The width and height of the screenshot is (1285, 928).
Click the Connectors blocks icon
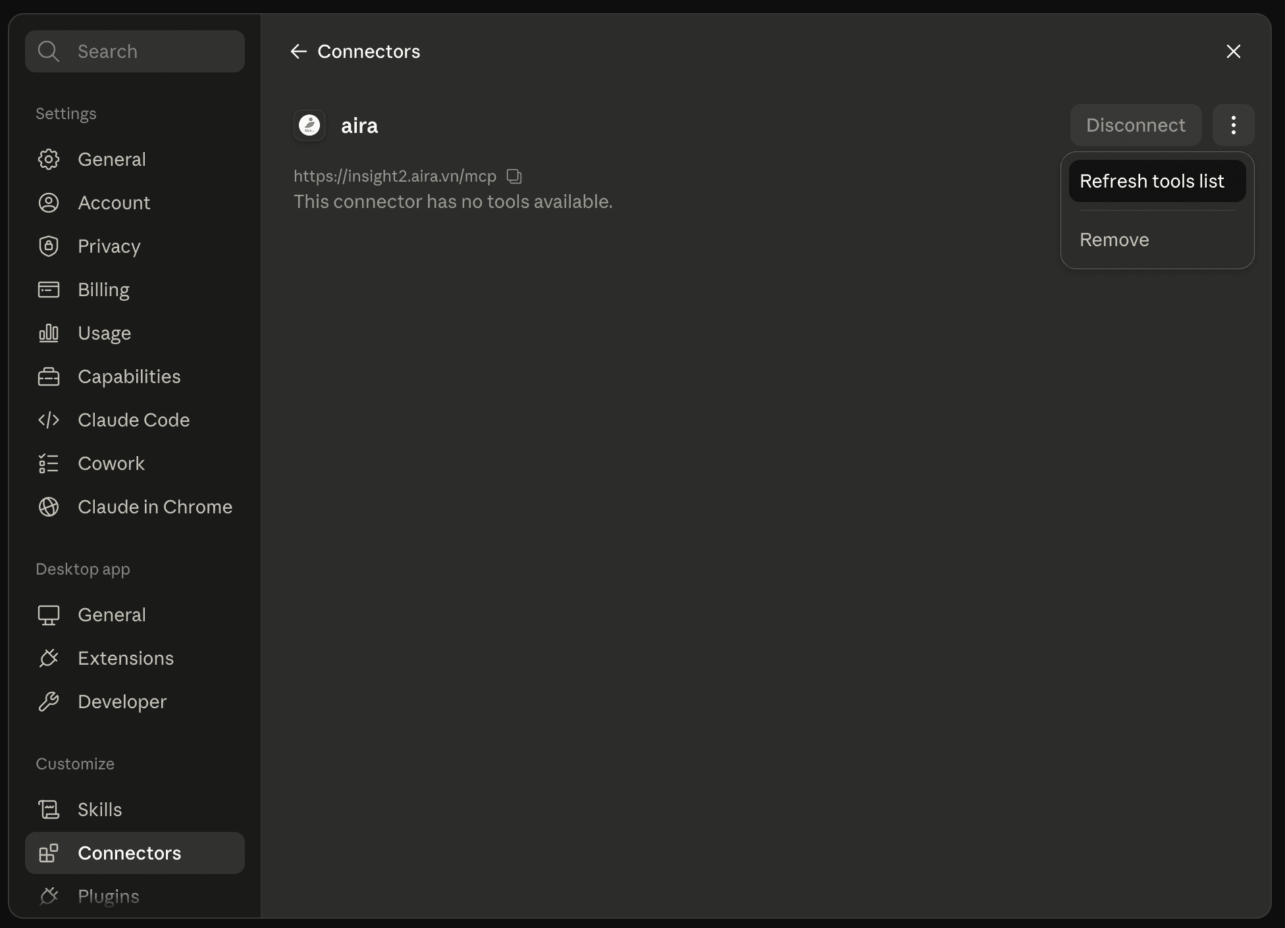(49, 853)
